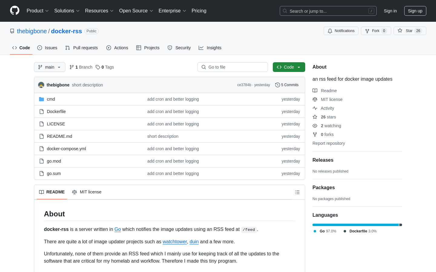Click the Dockerfile file icon
436x272 pixels.
41,112
